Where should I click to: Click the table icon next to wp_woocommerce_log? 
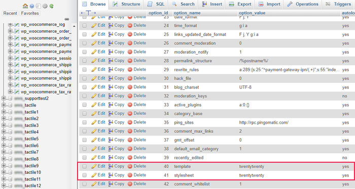click(17, 25)
